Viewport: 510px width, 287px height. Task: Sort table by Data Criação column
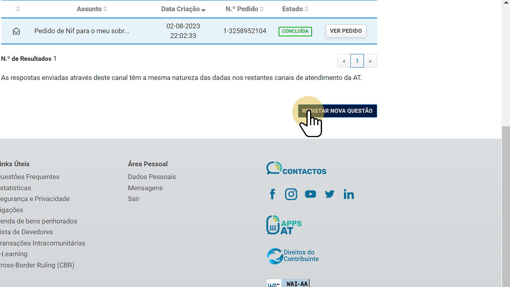(x=183, y=9)
